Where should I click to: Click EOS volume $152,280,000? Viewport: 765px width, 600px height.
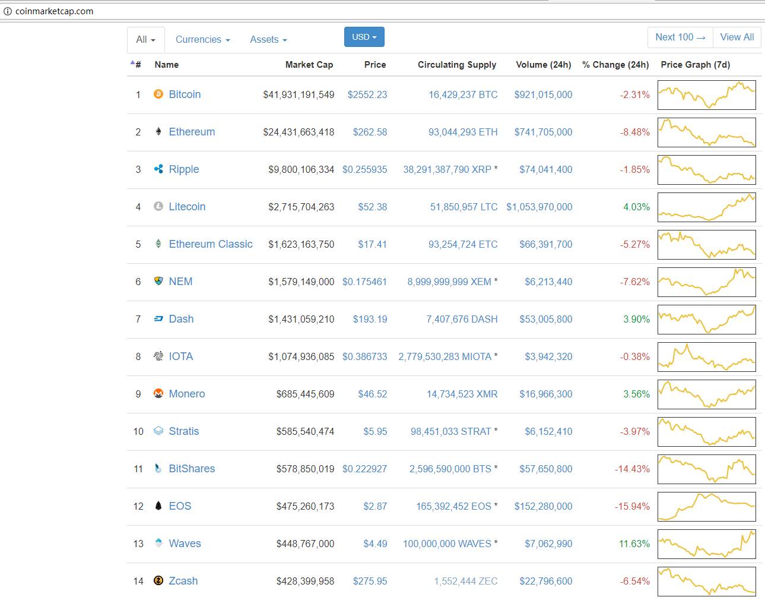click(x=544, y=506)
